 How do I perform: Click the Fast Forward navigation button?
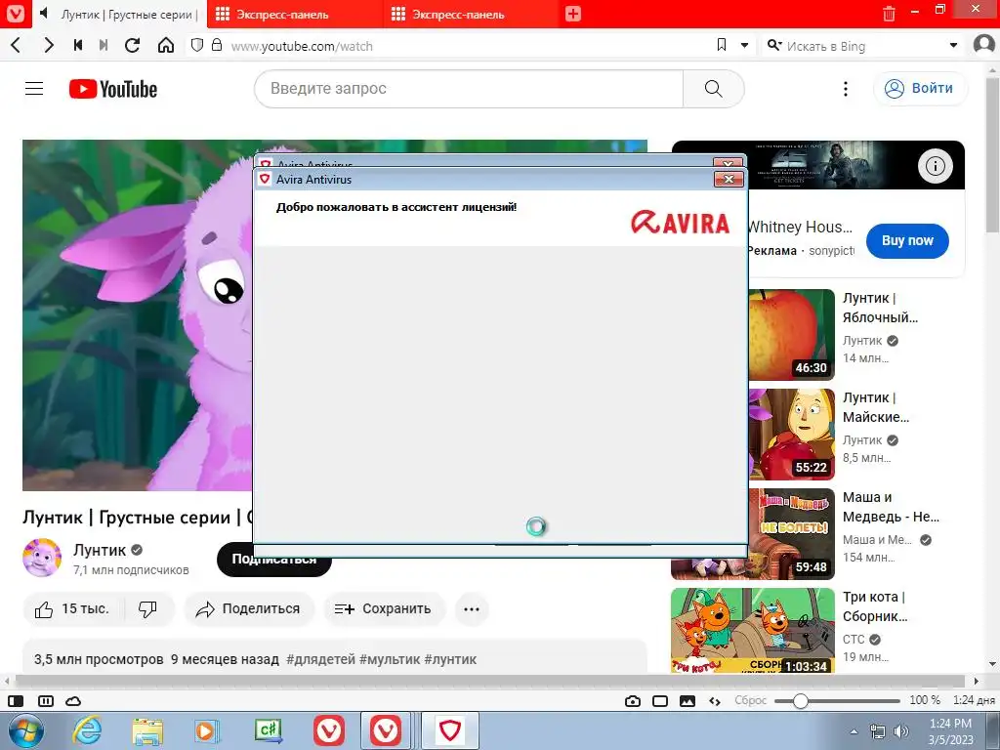(104, 45)
